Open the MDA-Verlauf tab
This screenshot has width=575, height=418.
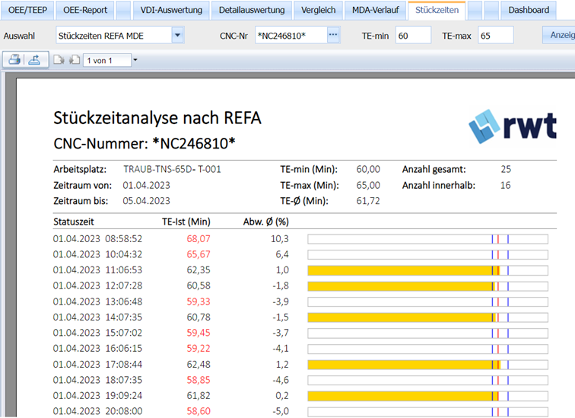click(x=375, y=10)
